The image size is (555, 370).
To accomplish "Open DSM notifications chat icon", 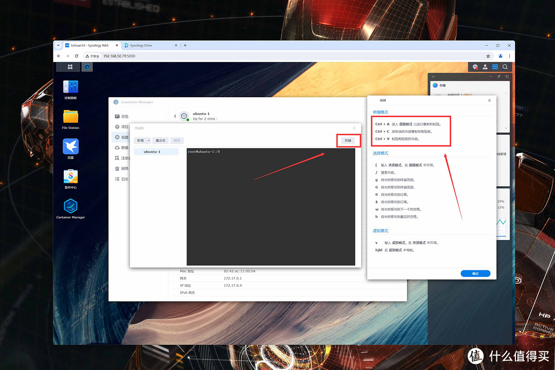I will 475,67.
